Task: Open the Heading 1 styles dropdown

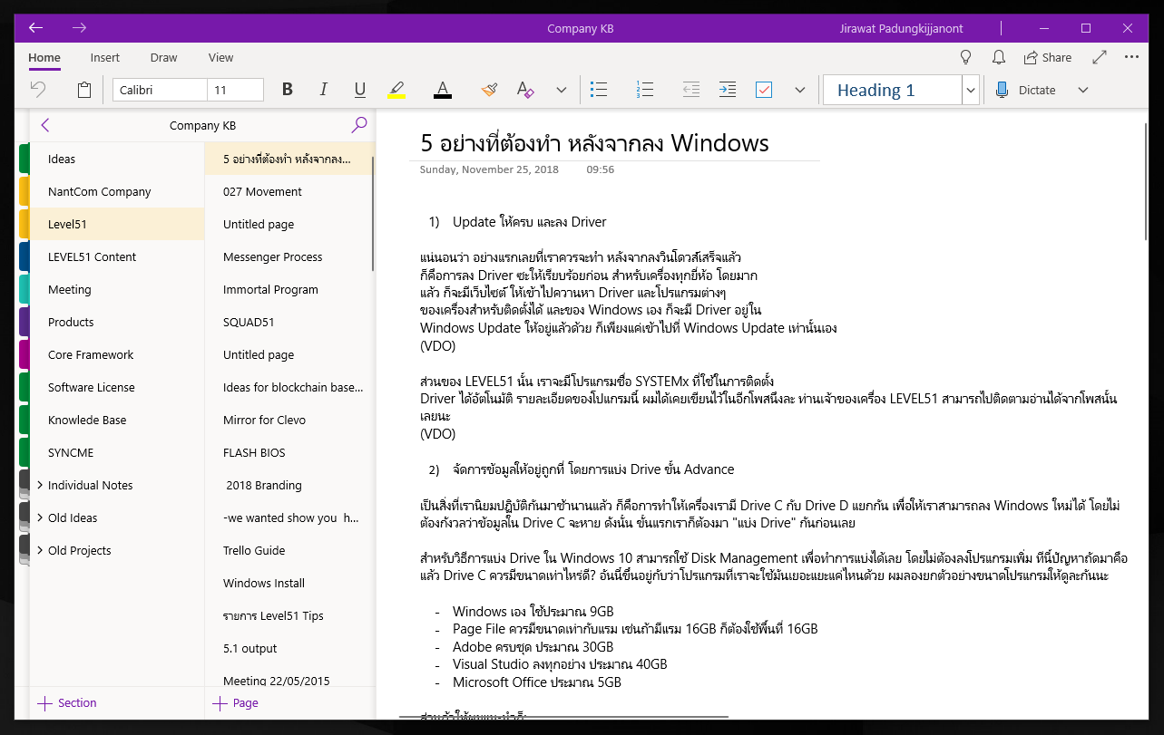Action: pyautogui.click(x=971, y=90)
